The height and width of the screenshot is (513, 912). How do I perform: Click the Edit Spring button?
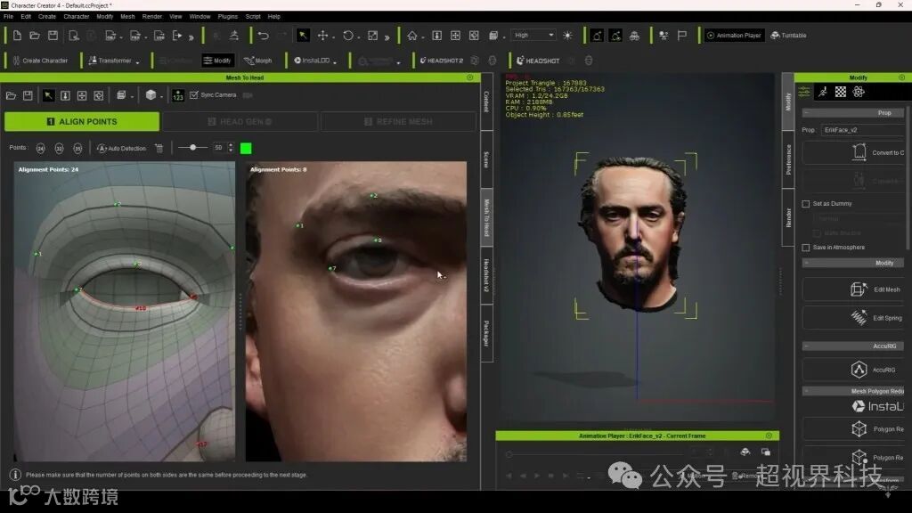[853, 318]
